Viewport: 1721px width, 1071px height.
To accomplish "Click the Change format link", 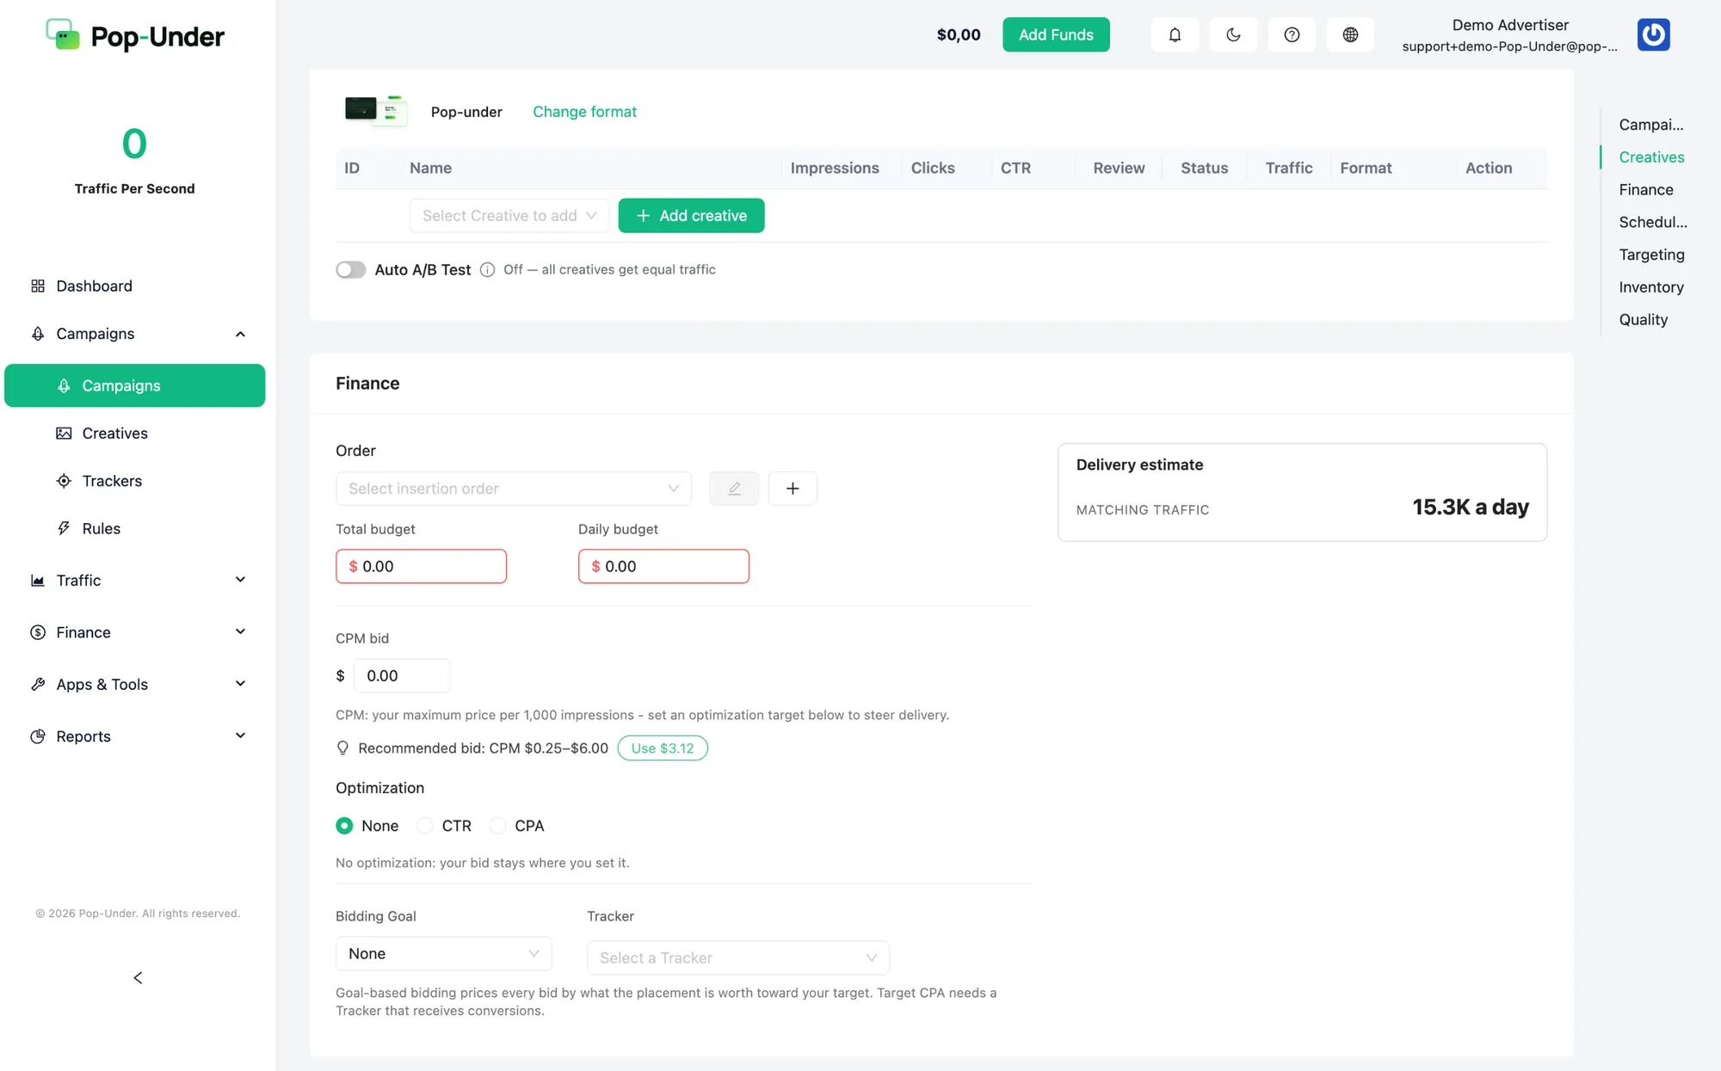I will pos(584,112).
